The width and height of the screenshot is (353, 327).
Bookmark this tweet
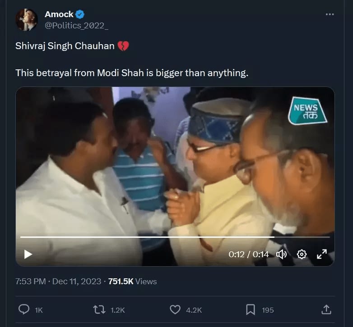point(250,309)
